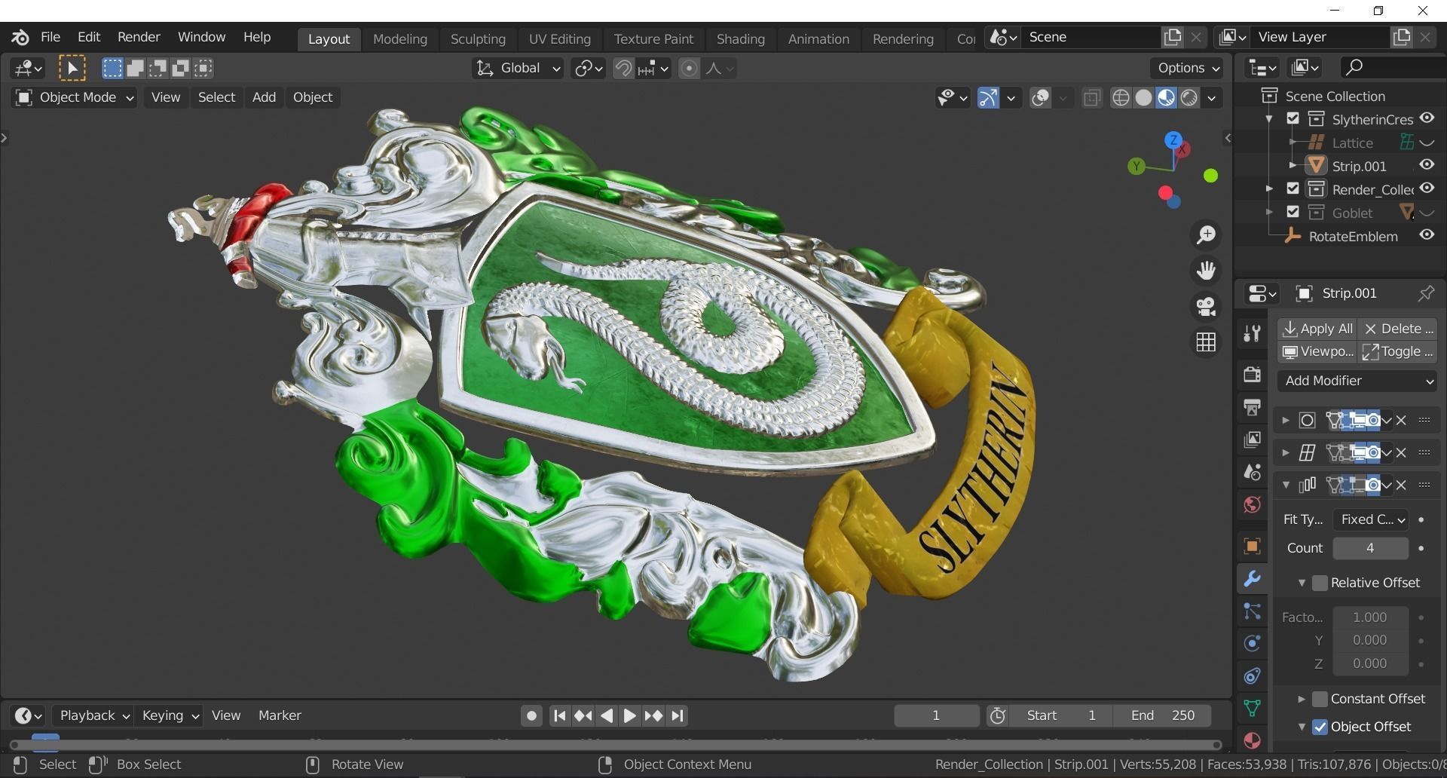
Task: Click the Blender logo icon
Action: click(x=20, y=37)
